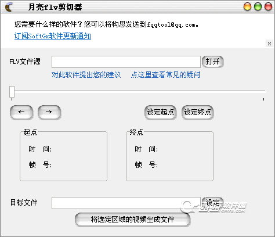Open 点这里查看常见的疑问 link
275x237 pixels.
coord(165,75)
